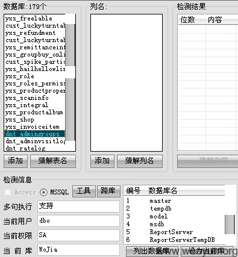
Task: Select table yxs_remittanceinf
Action: pos(35,48)
